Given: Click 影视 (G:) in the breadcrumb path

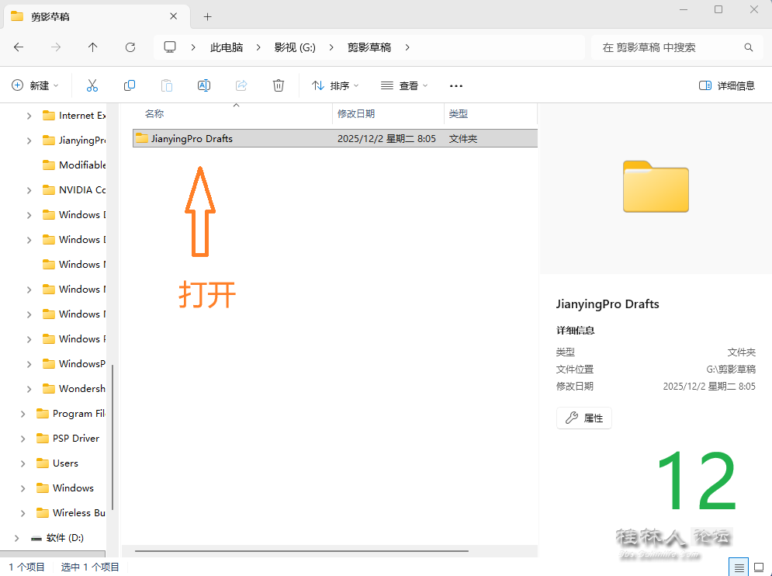Looking at the screenshot, I should point(295,47).
